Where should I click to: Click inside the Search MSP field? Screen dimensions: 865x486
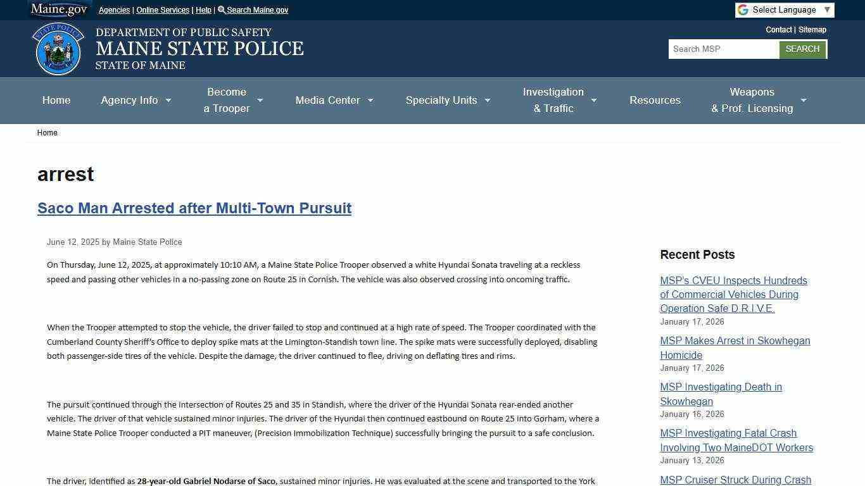coord(723,49)
